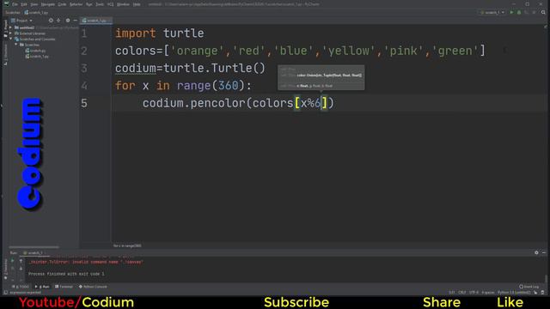Image resolution: width=550 pixels, height=309 pixels.
Task: Click Process finished with exit code text
Action: pyautogui.click(x=66, y=274)
